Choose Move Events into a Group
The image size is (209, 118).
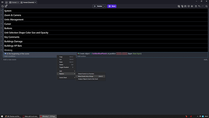(91, 76)
